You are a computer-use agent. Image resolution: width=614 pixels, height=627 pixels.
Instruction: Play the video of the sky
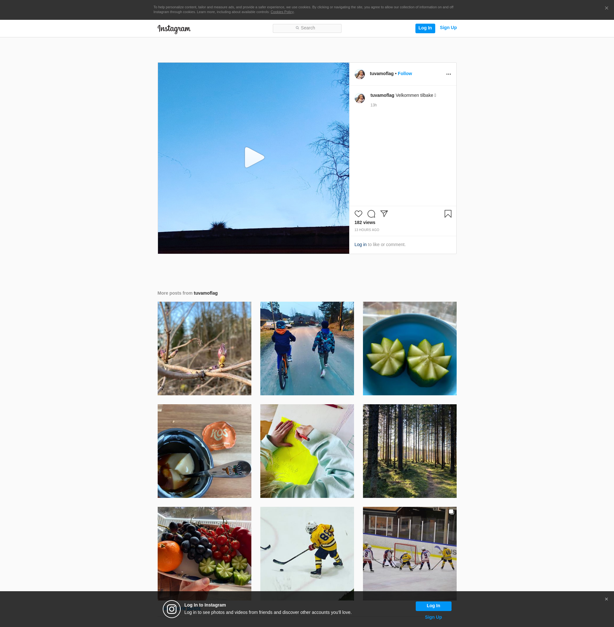(x=254, y=158)
